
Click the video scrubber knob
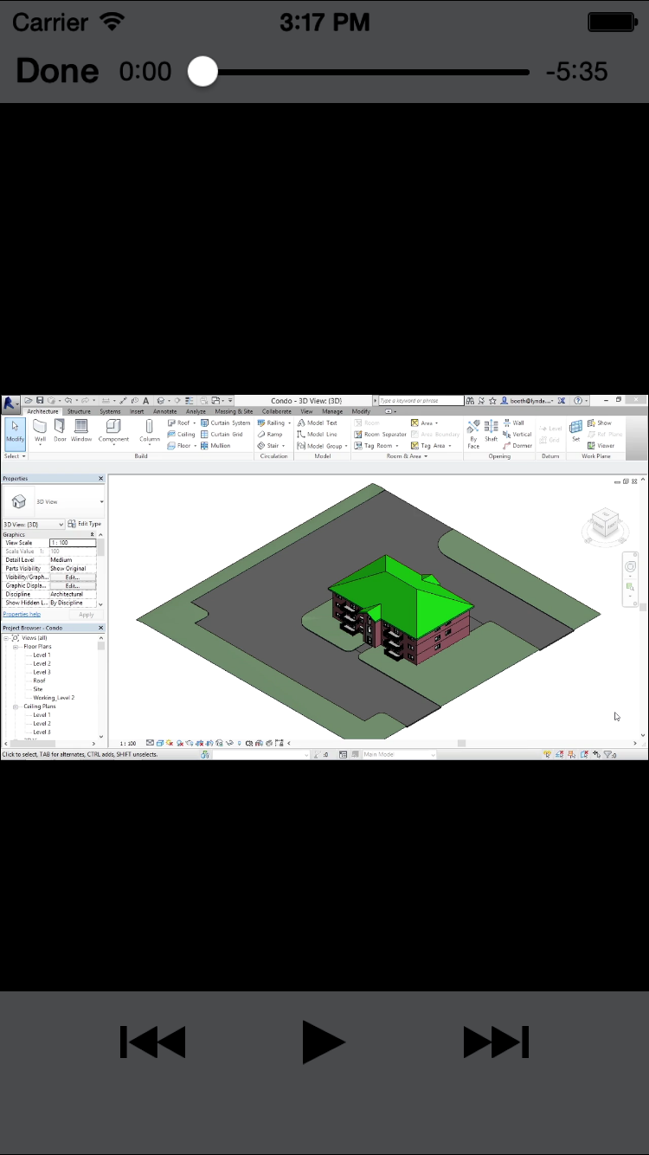tap(202, 72)
